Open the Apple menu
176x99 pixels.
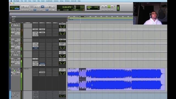coord(11,1)
